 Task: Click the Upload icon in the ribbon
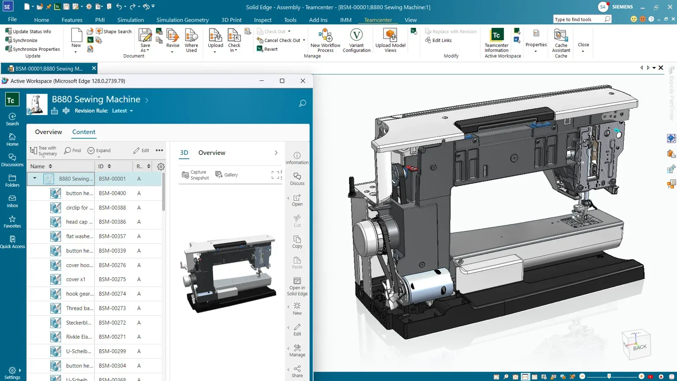215,36
